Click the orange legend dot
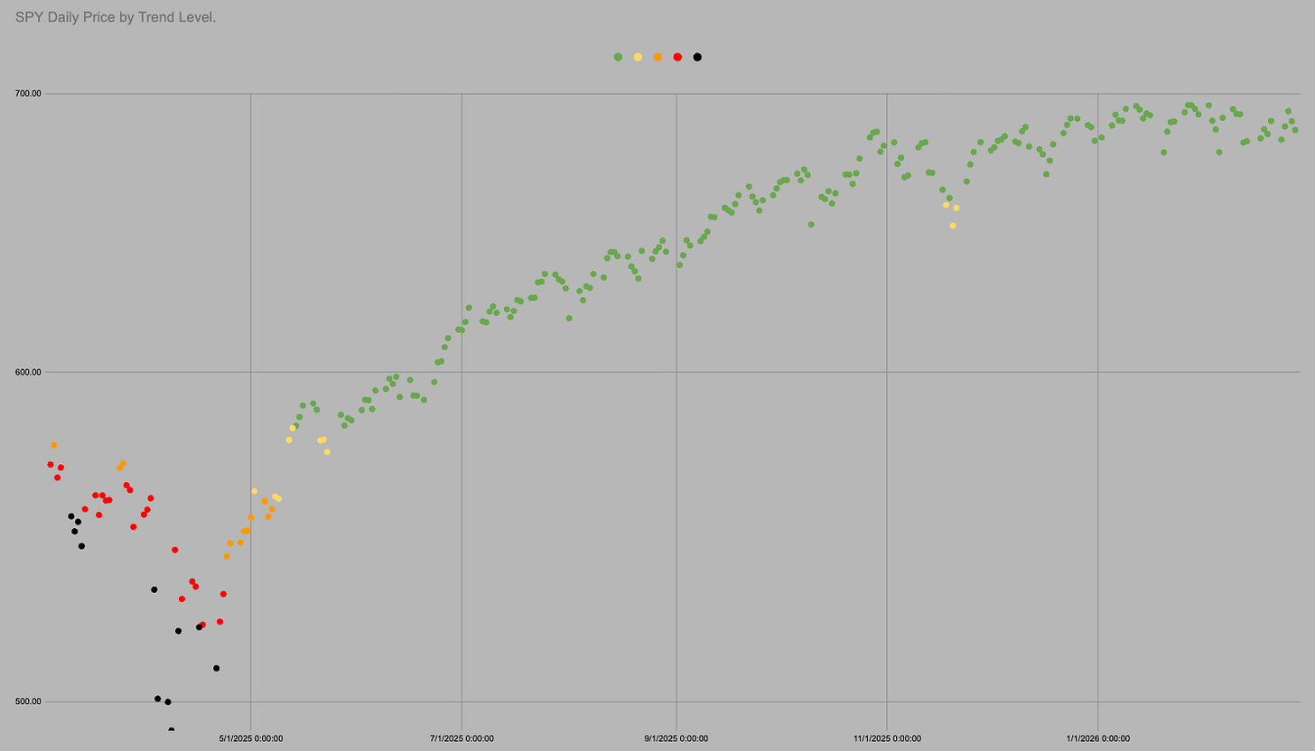The height and width of the screenshot is (751, 1315). (657, 57)
